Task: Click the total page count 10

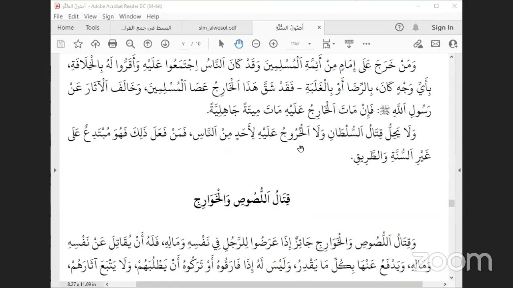Action: pos(198,44)
